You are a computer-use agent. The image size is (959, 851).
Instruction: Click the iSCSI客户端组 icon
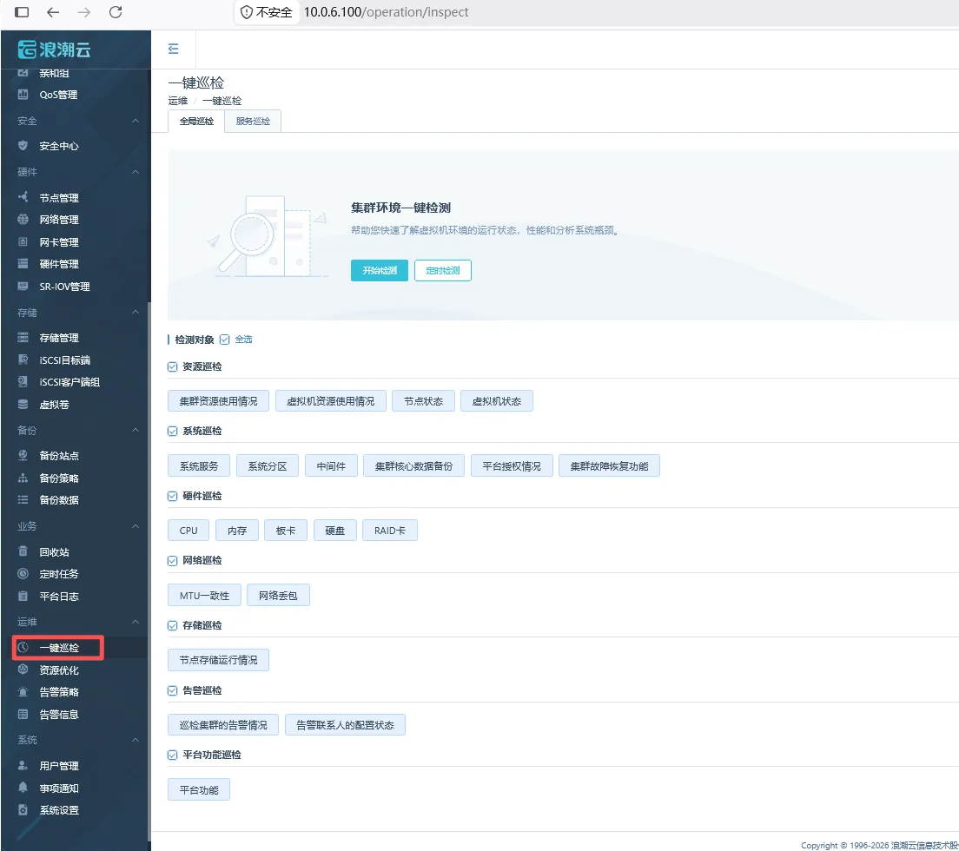(x=23, y=382)
